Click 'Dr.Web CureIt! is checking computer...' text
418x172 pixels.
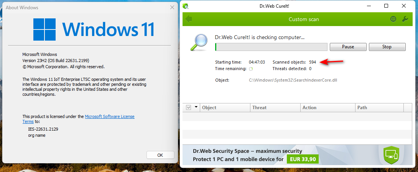[260, 38]
